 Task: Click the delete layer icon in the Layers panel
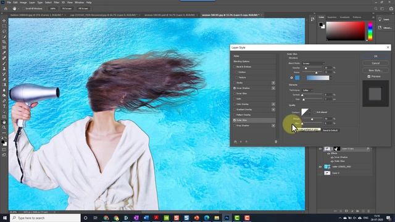pyautogui.click(x=368, y=211)
